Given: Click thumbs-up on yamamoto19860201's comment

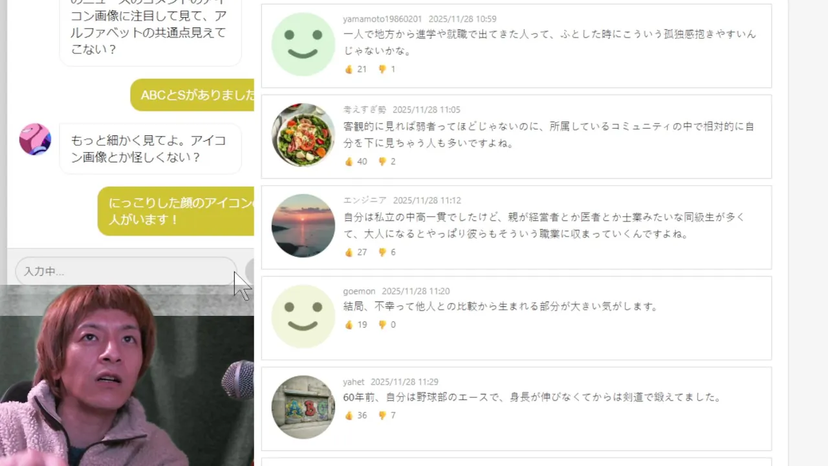Looking at the screenshot, I should click(349, 69).
